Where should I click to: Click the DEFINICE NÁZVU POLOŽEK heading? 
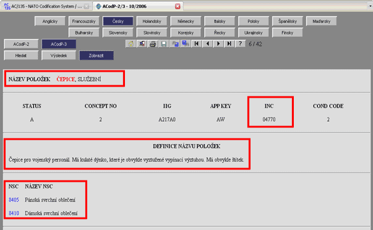click(187, 147)
